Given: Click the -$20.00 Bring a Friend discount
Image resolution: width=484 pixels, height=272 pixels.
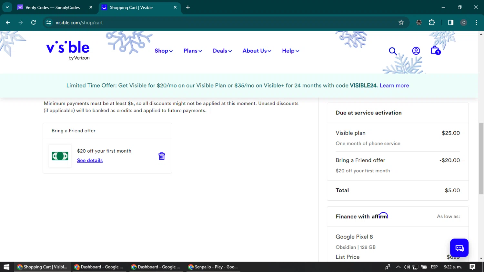Looking at the screenshot, I should pos(449,160).
